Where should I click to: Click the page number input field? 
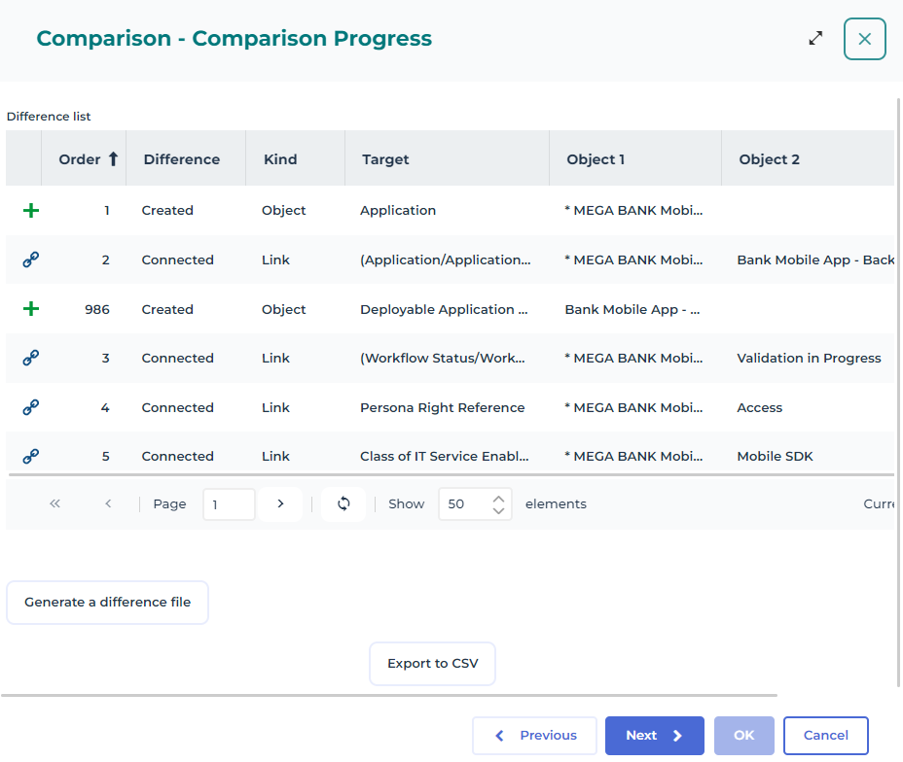(x=229, y=504)
